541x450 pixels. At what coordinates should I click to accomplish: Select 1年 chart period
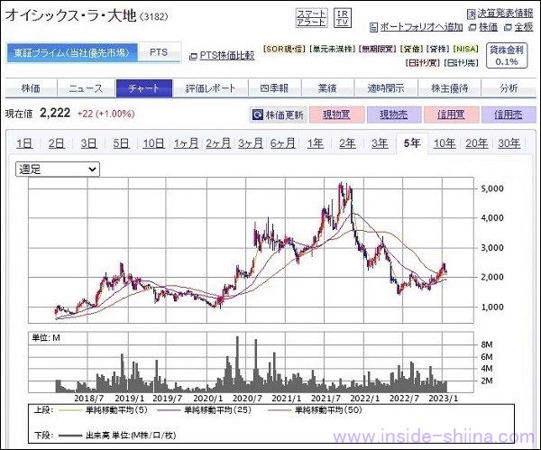point(315,143)
